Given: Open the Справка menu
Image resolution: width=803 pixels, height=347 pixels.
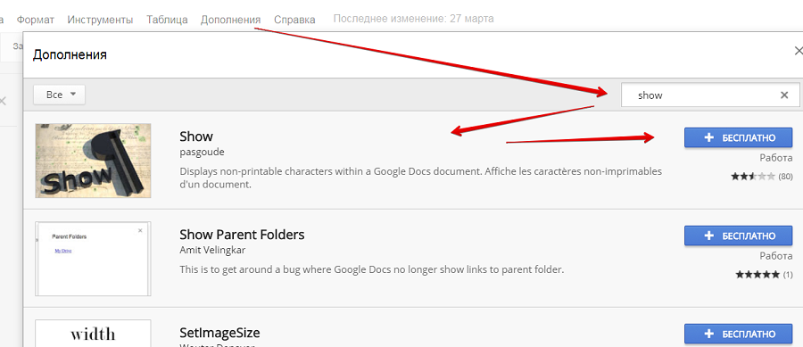Looking at the screenshot, I should pyautogui.click(x=294, y=20).
